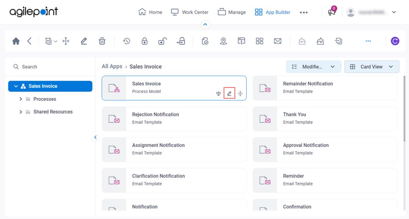Open the Assignment Notification card
The image size is (409, 219).
coord(174,150)
